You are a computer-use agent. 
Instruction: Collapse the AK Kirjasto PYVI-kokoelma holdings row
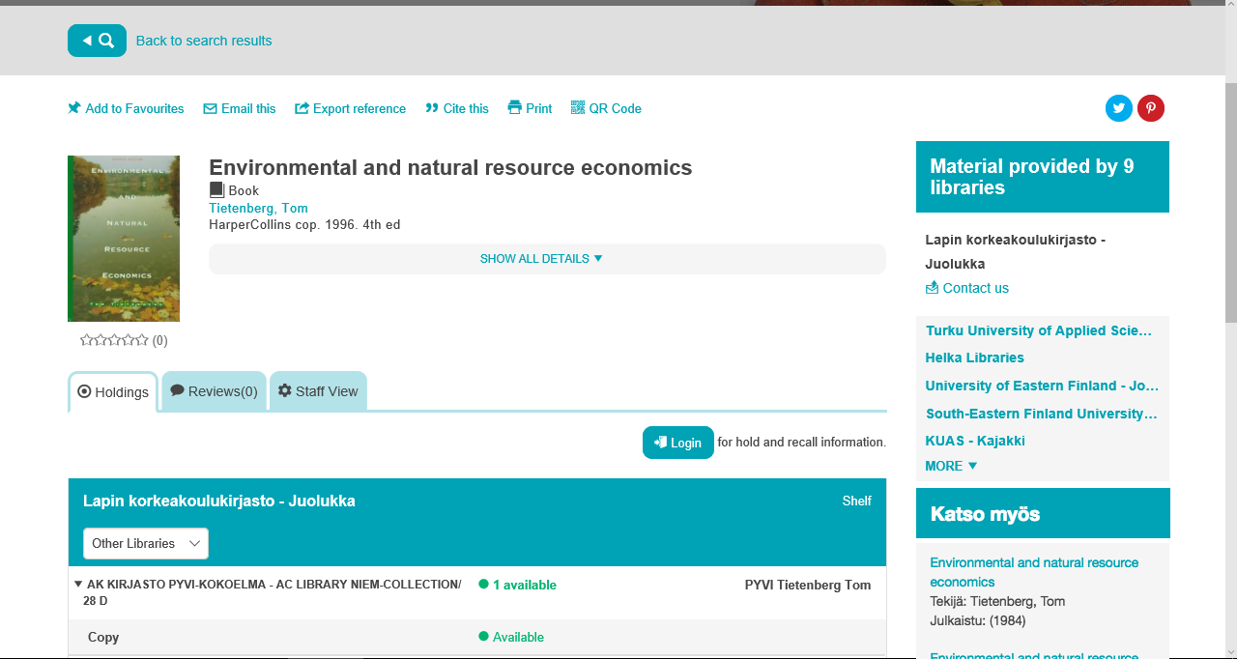click(x=78, y=585)
